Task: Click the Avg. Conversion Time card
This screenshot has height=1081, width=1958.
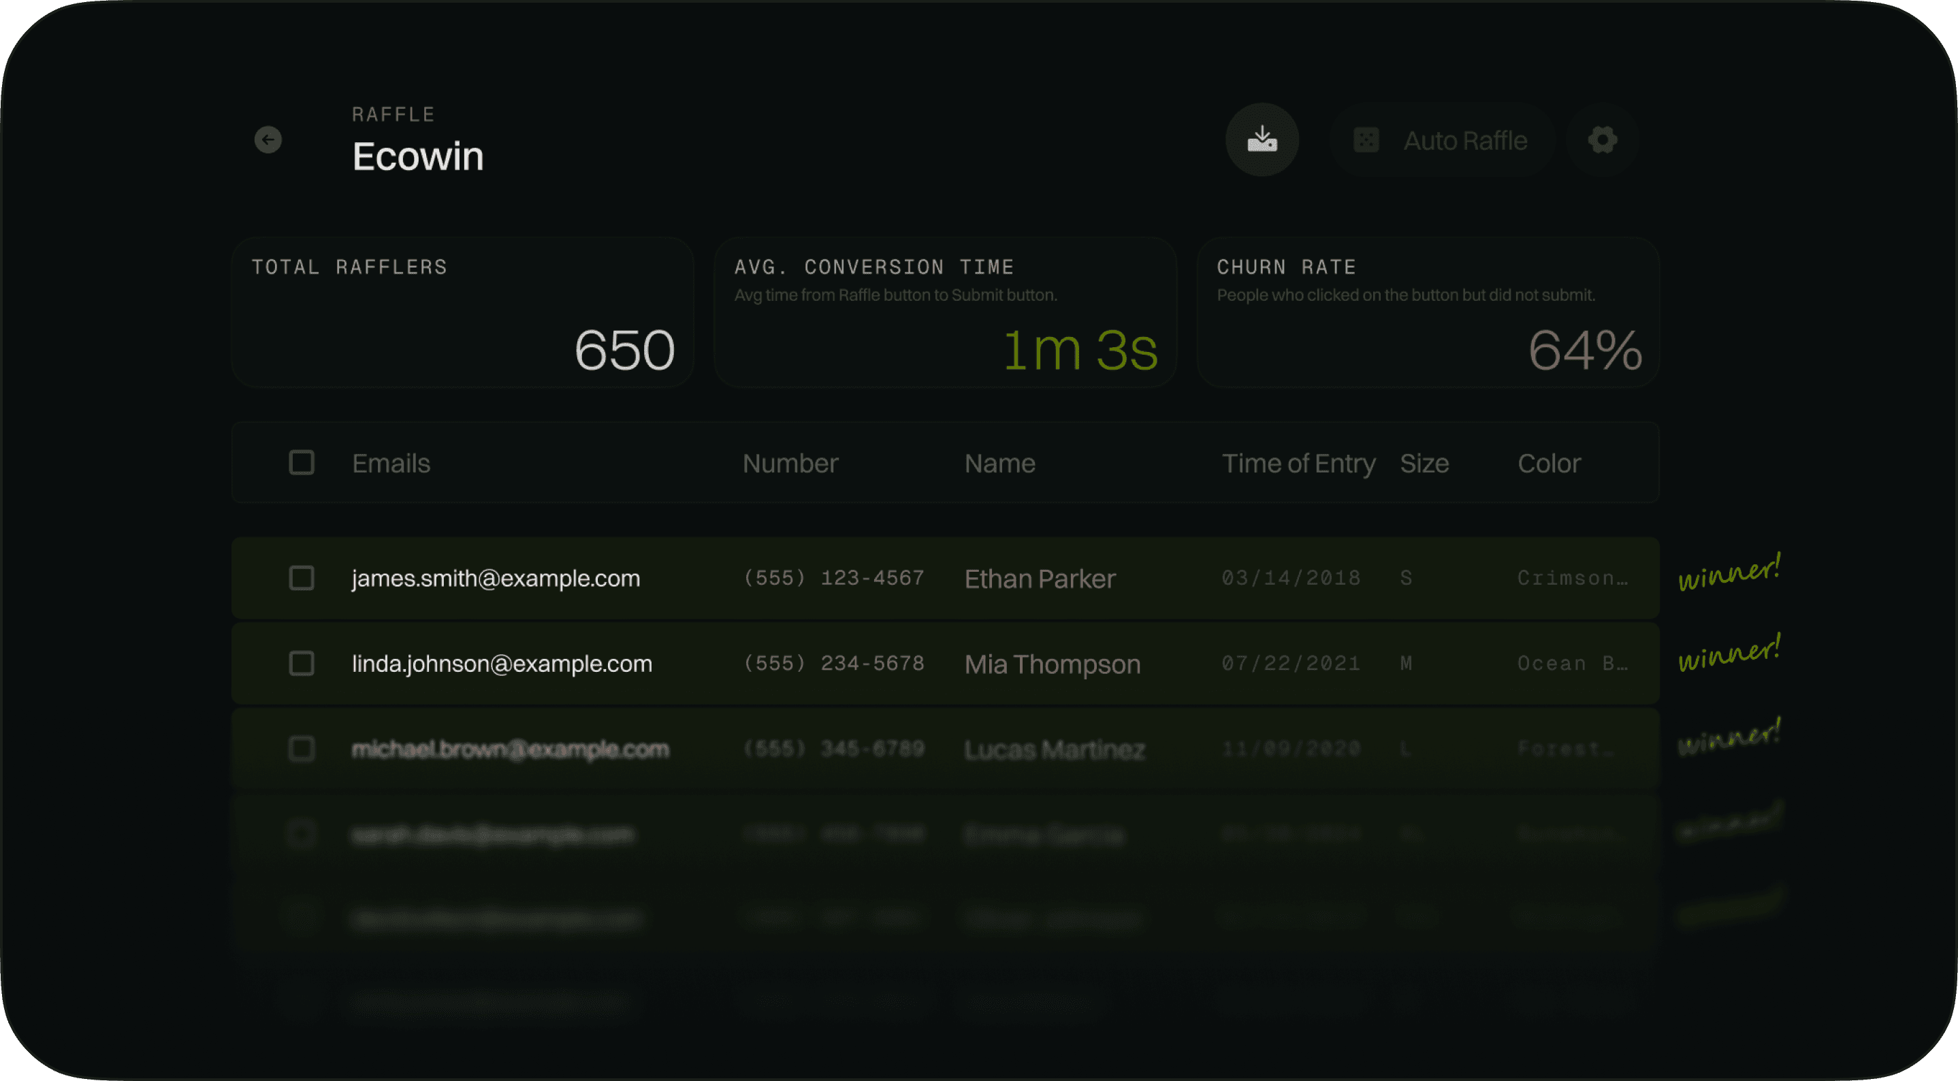Action: [945, 312]
